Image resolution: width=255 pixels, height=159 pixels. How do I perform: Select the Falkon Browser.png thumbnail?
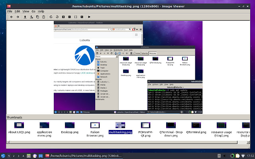tap(95, 130)
